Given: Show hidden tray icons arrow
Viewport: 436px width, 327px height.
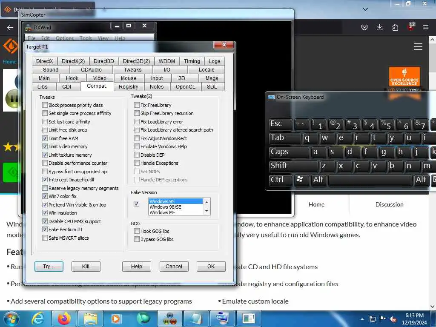Looking at the screenshot, I should click(x=362, y=319).
